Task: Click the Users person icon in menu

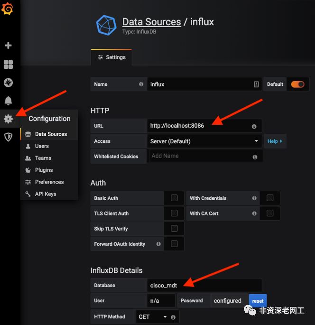Action: point(28,146)
